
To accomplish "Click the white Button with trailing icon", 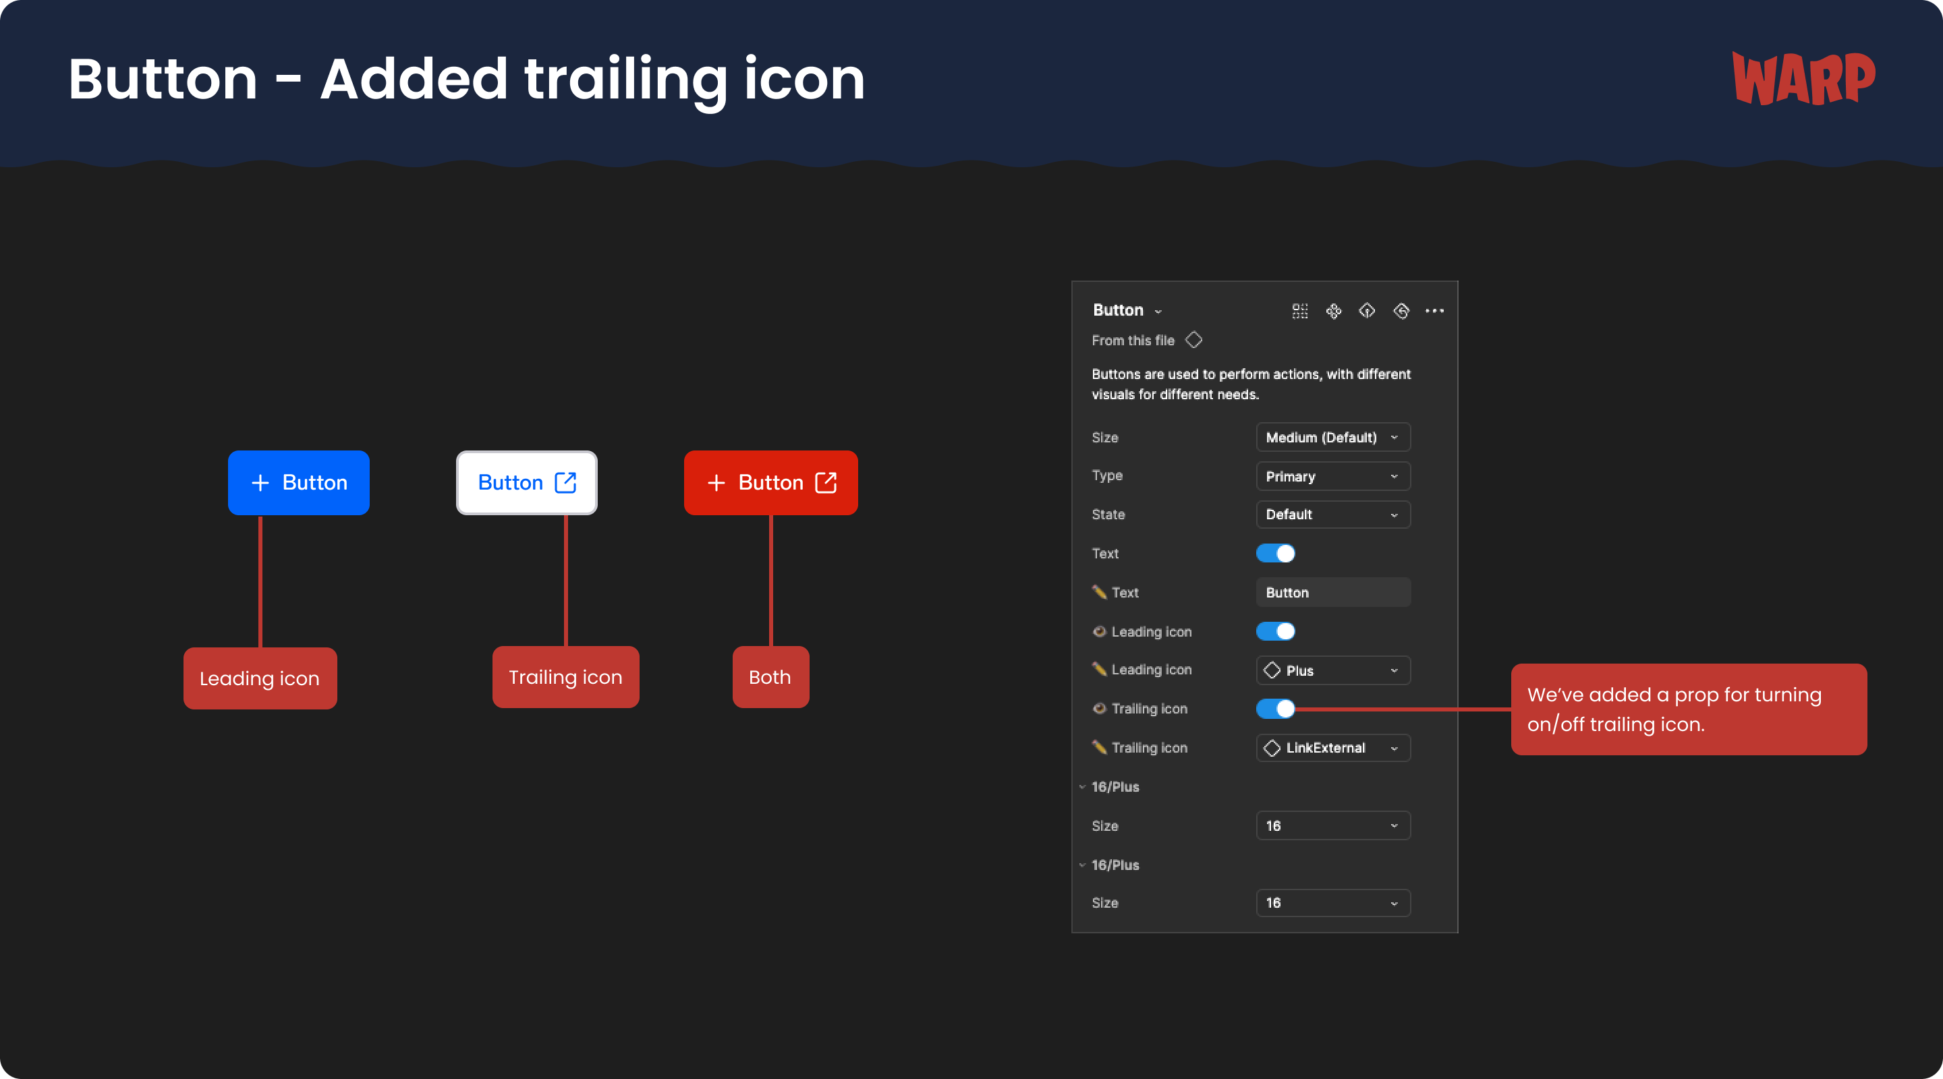I will (526, 483).
